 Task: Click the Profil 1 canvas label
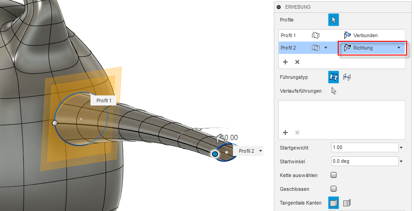(x=103, y=100)
